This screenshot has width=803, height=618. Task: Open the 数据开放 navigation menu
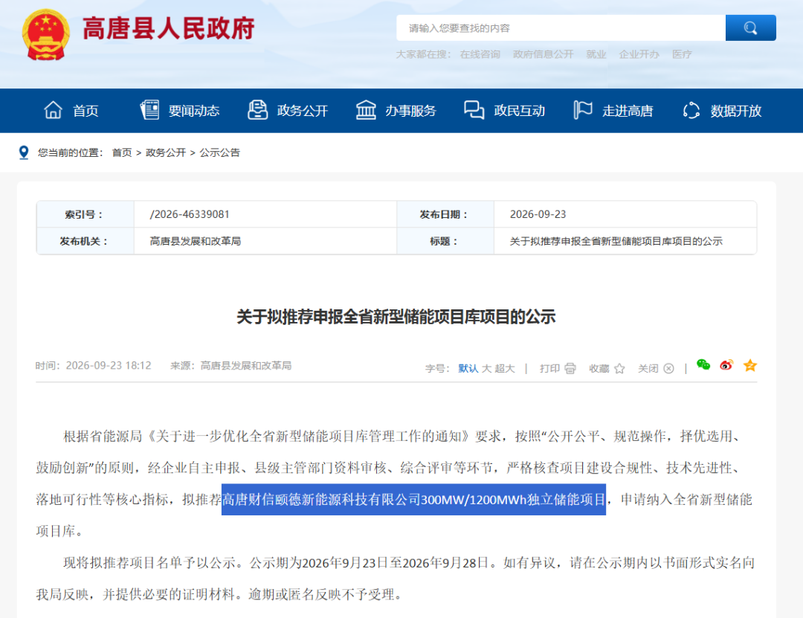(x=735, y=111)
